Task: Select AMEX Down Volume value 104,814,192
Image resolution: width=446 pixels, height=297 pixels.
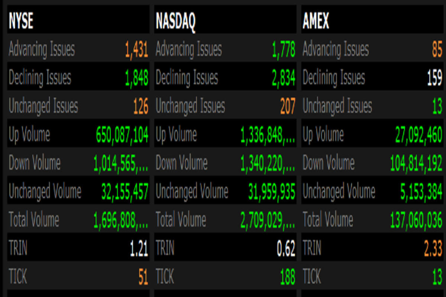Action: pos(416,163)
